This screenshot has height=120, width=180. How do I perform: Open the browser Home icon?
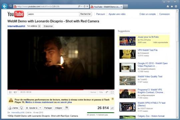168,6
